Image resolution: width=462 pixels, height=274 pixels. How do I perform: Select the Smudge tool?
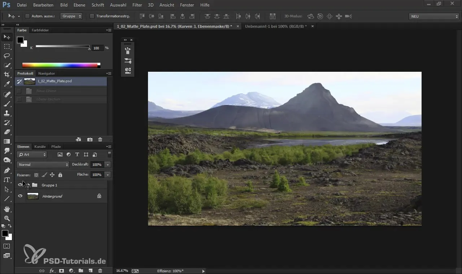[7, 151]
